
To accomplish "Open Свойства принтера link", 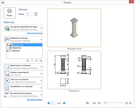I will (x=35, y=33).
